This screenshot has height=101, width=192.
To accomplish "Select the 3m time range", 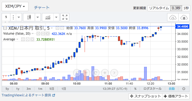I will (x=29, y=89).
